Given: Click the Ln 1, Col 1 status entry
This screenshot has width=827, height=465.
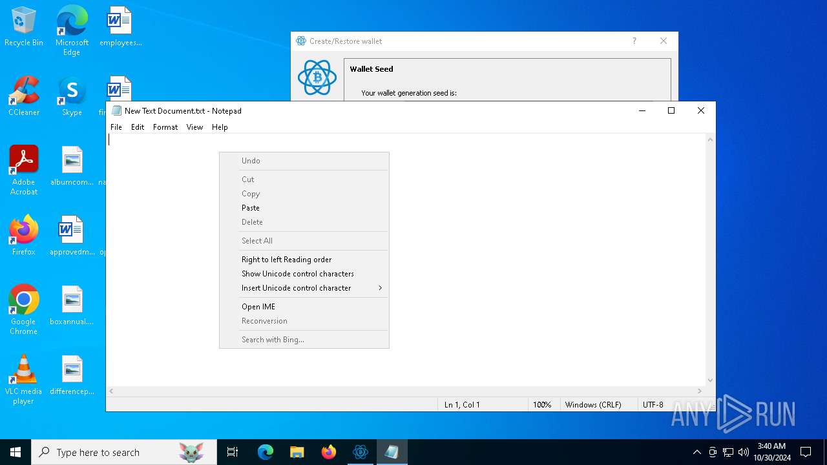Looking at the screenshot, I should [x=462, y=405].
